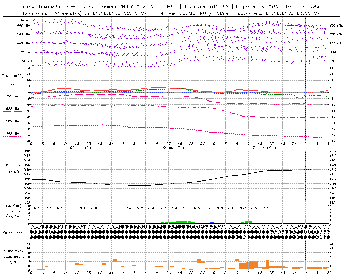Click the 1.4 precipitation amount value

[x=174, y=208]
